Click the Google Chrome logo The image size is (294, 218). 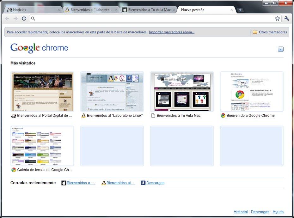pos(39,48)
